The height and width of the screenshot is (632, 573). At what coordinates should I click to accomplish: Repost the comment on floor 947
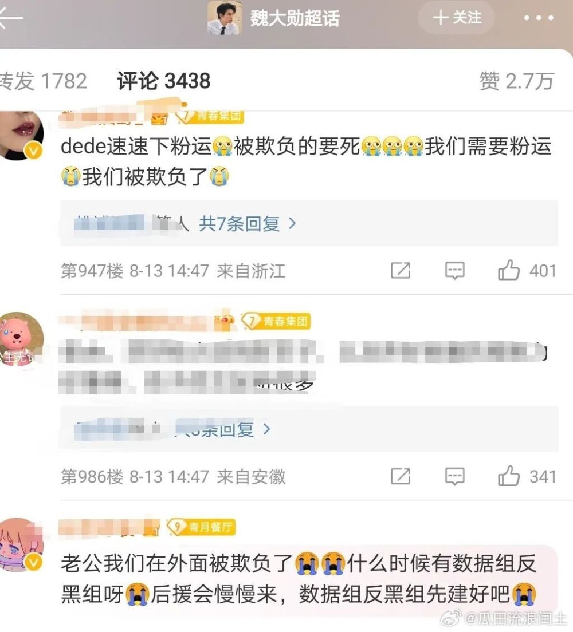click(401, 270)
